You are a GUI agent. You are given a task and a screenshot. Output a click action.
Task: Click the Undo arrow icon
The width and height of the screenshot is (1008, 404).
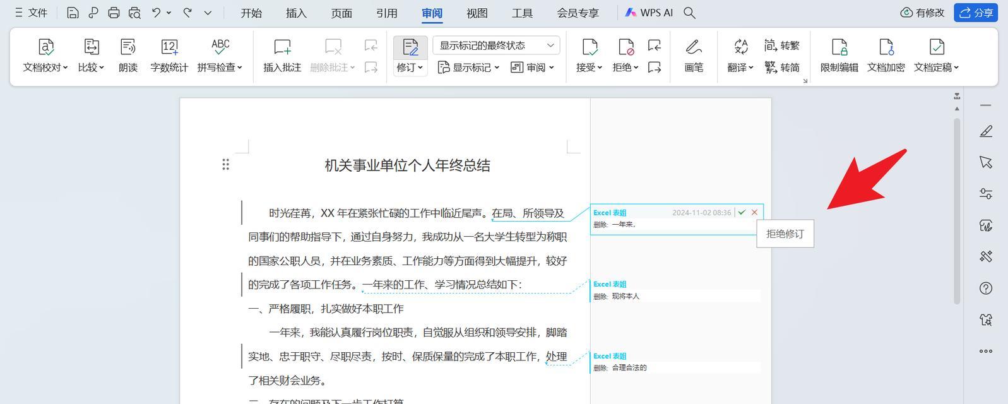point(156,12)
